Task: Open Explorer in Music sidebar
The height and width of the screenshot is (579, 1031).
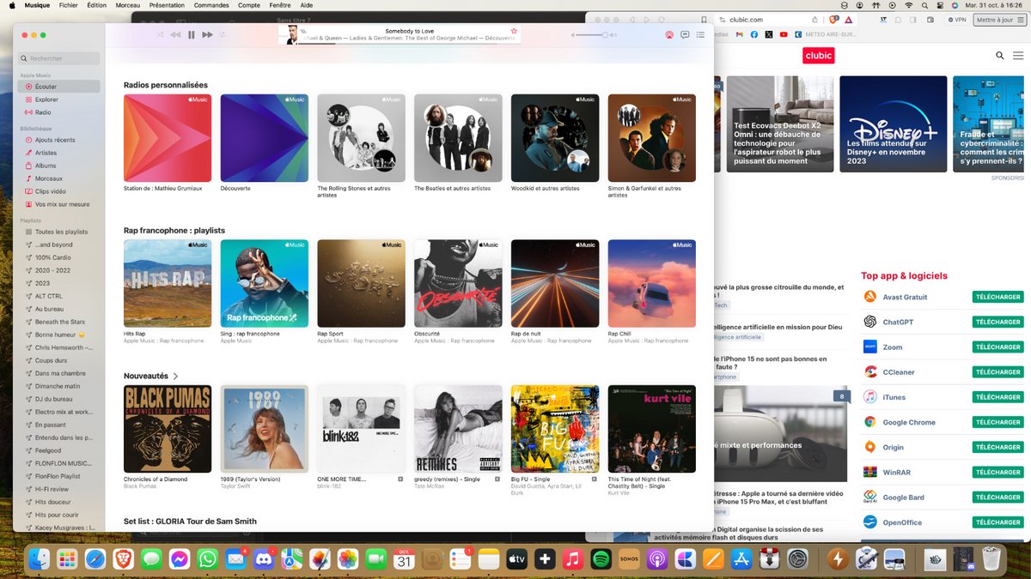Action: (59, 100)
